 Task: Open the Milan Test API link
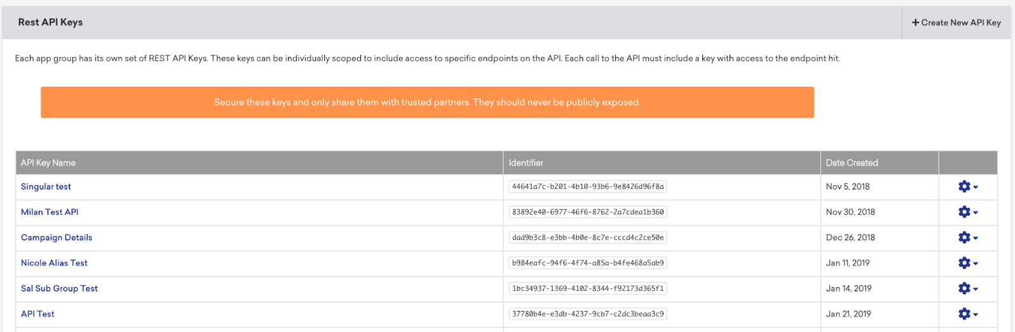[x=49, y=212]
